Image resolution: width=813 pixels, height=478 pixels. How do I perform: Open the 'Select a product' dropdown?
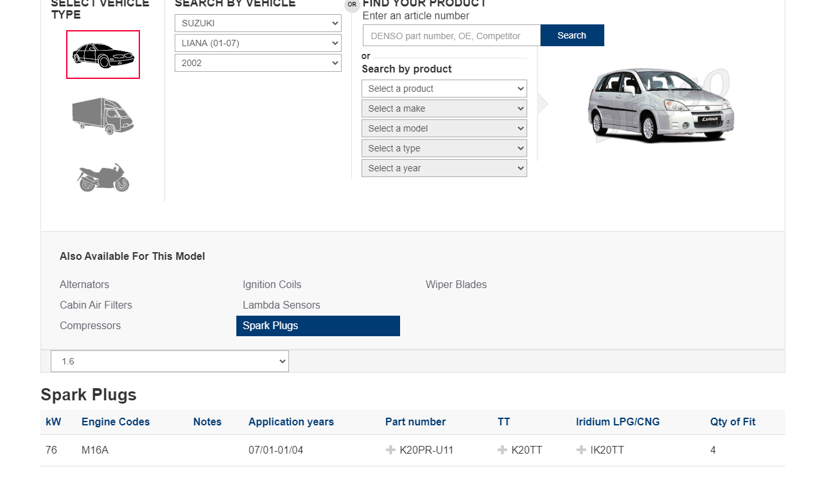tap(444, 89)
